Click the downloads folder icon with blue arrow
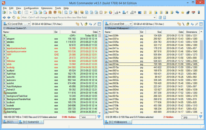 coord(156,12)
